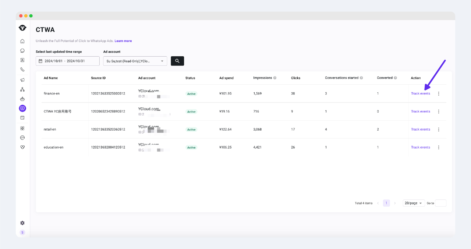
Task: Open the megaphone campaigns icon
Action: click(22, 80)
